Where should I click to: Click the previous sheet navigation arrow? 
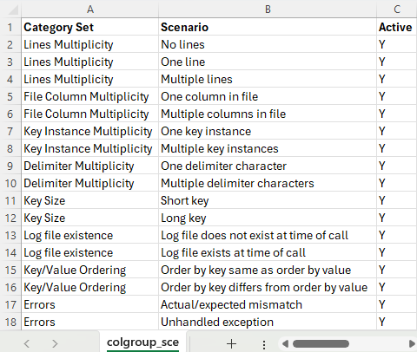click(x=27, y=343)
